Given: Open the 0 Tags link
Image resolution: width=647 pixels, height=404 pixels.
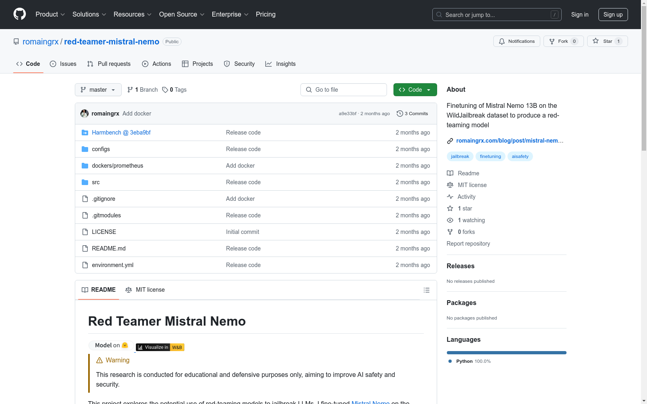Looking at the screenshot, I should (x=174, y=90).
